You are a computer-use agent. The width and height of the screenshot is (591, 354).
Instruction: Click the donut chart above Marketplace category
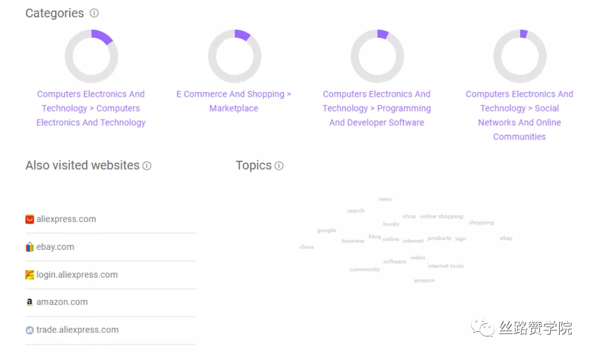[x=235, y=56]
